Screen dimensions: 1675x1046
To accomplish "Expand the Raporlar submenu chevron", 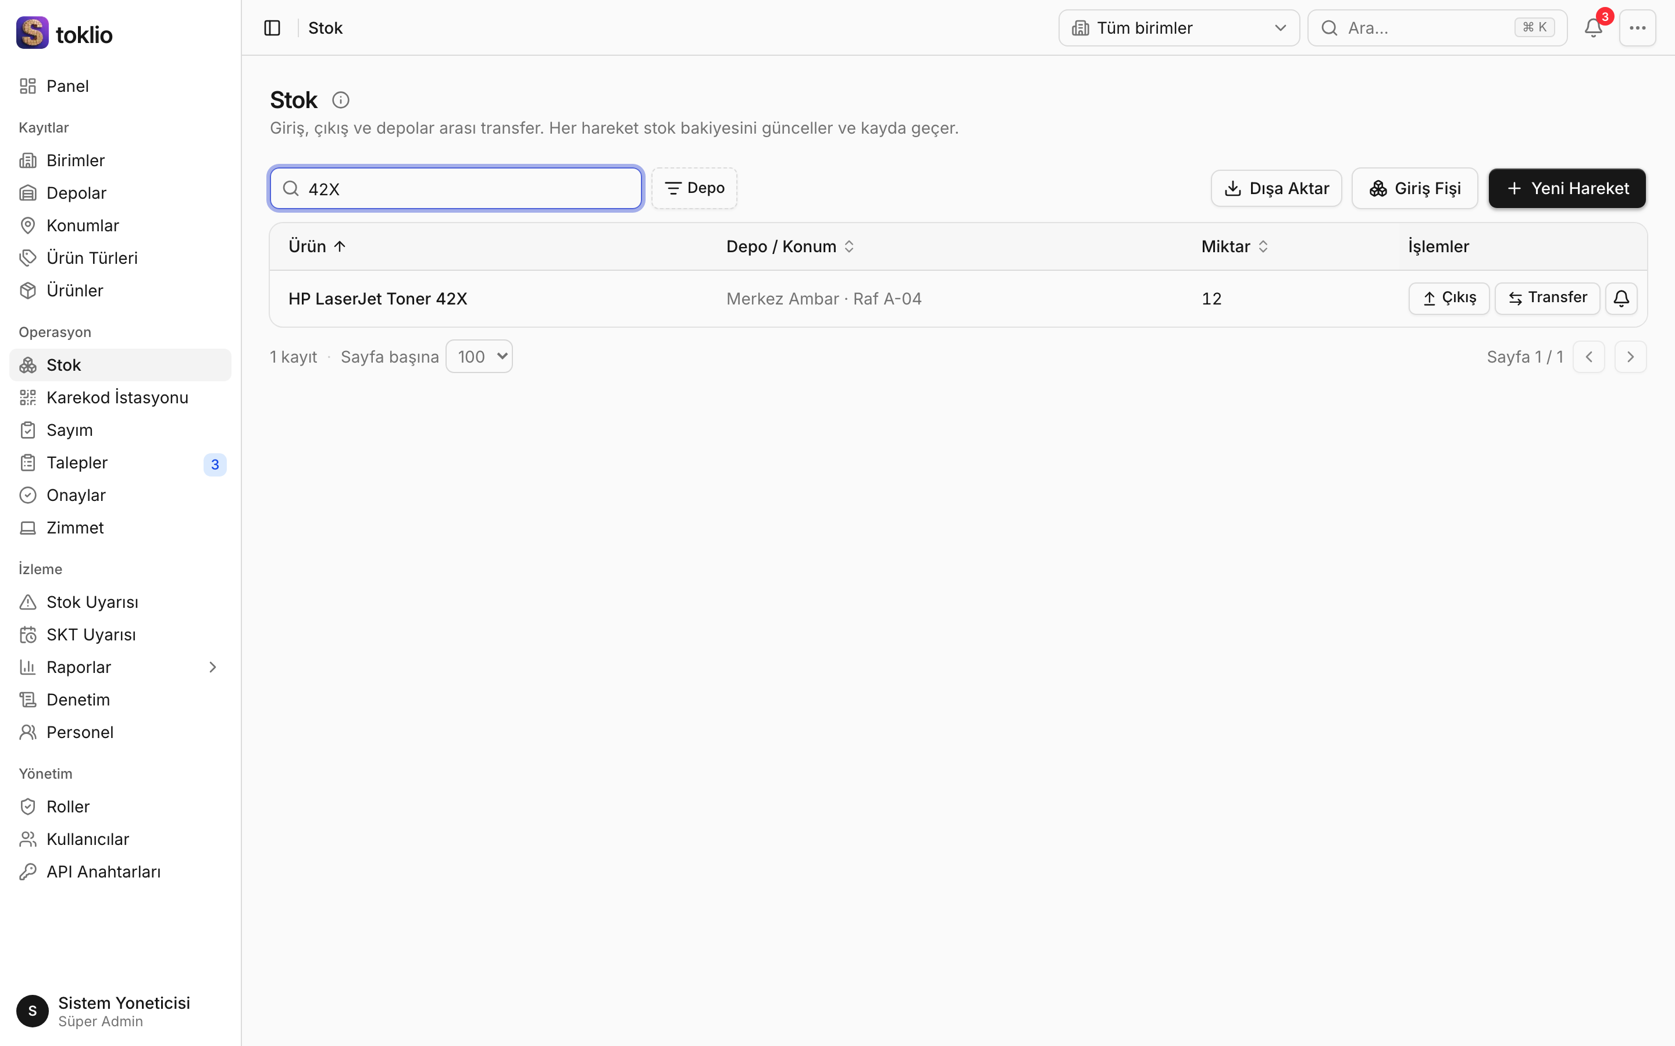I will click(212, 667).
